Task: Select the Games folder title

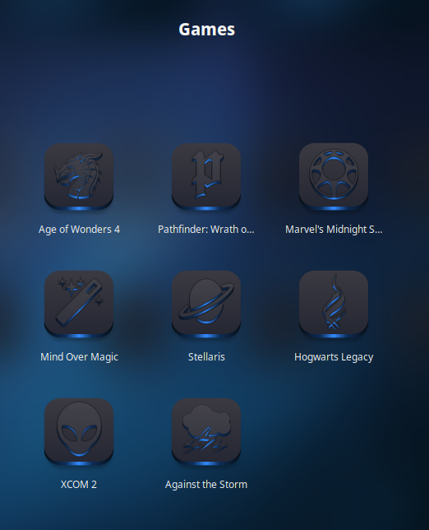Action: (x=207, y=30)
